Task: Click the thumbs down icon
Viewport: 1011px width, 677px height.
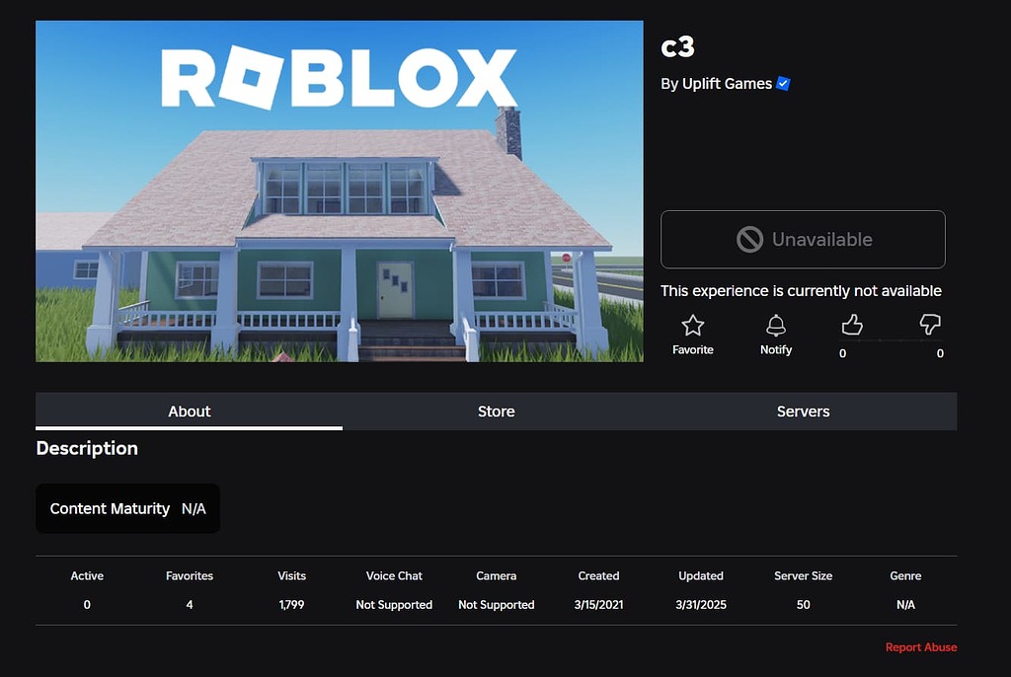Action: click(928, 324)
